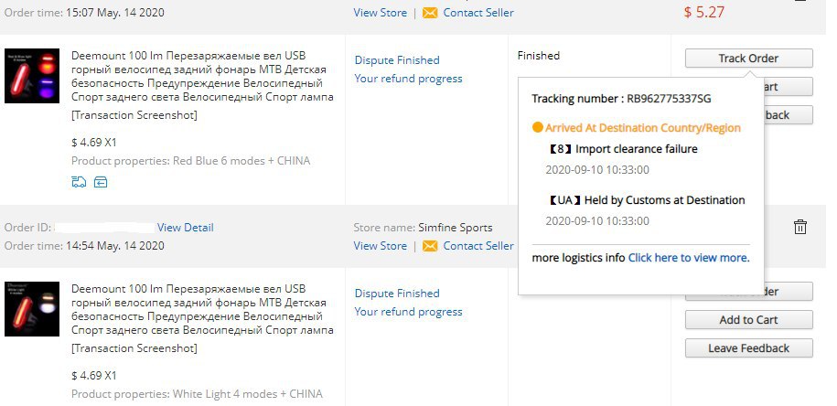Open first order's Dispute Finished link

(x=397, y=59)
